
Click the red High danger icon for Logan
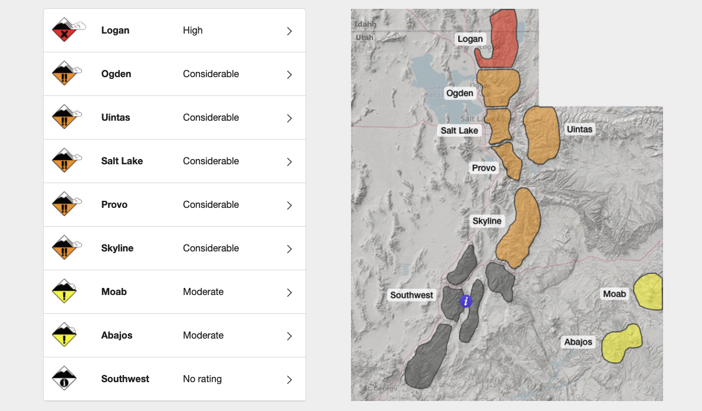[64, 31]
